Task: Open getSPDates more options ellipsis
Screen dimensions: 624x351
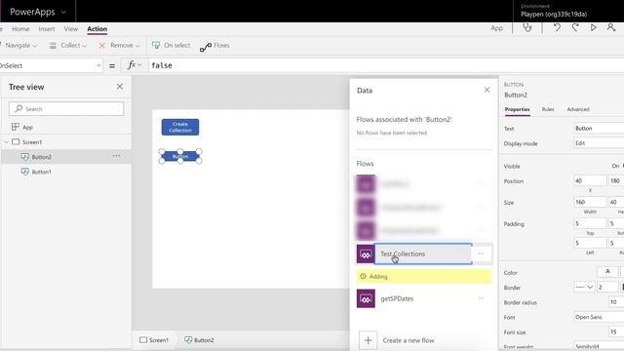Action: (x=481, y=298)
